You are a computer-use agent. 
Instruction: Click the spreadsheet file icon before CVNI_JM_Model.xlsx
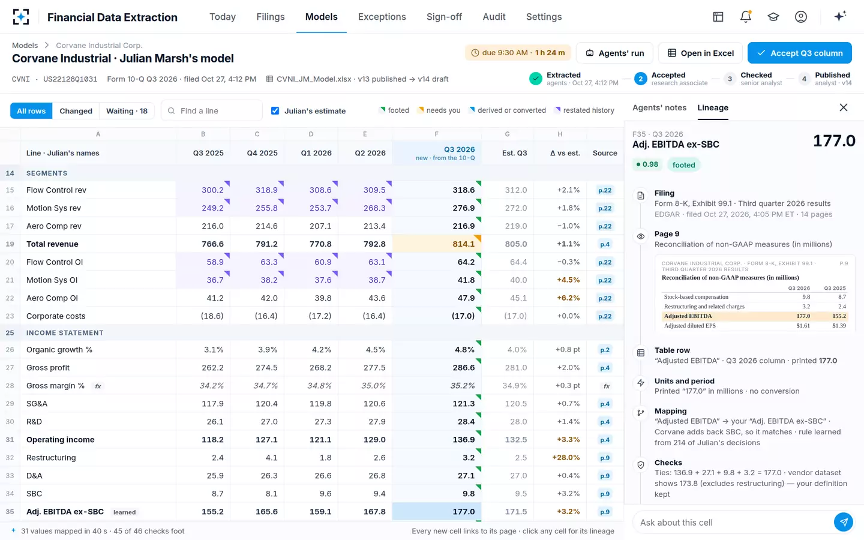[x=270, y=79]
